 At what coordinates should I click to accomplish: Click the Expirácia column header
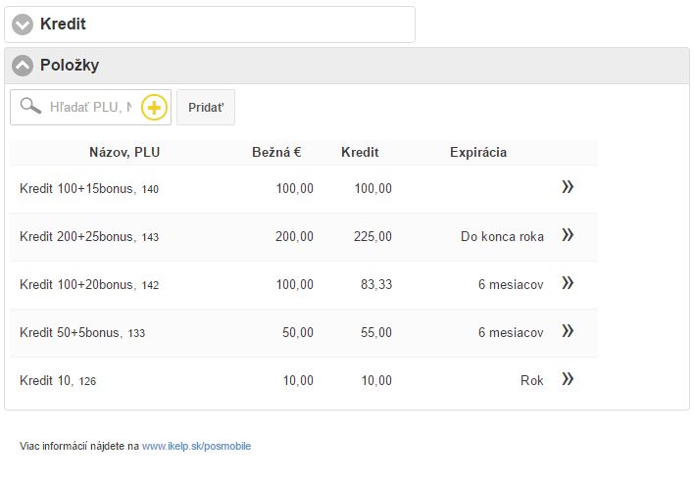tap(478, 152)
